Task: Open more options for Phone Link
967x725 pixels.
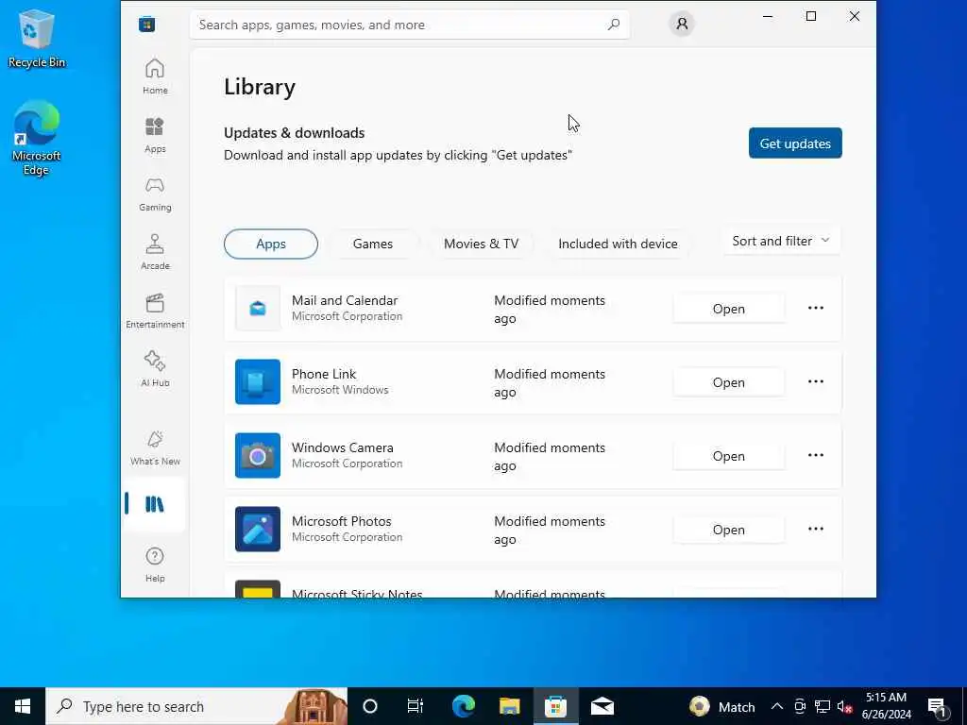Action: [815, 381]
